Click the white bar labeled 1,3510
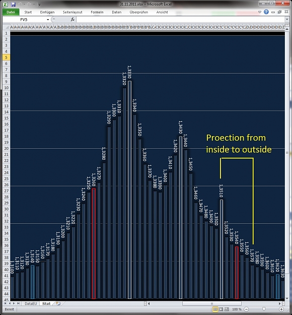 coord(222,249)
